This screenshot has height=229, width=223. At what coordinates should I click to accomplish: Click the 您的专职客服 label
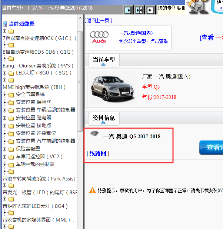pyautogui.click(x=172, y=8)
